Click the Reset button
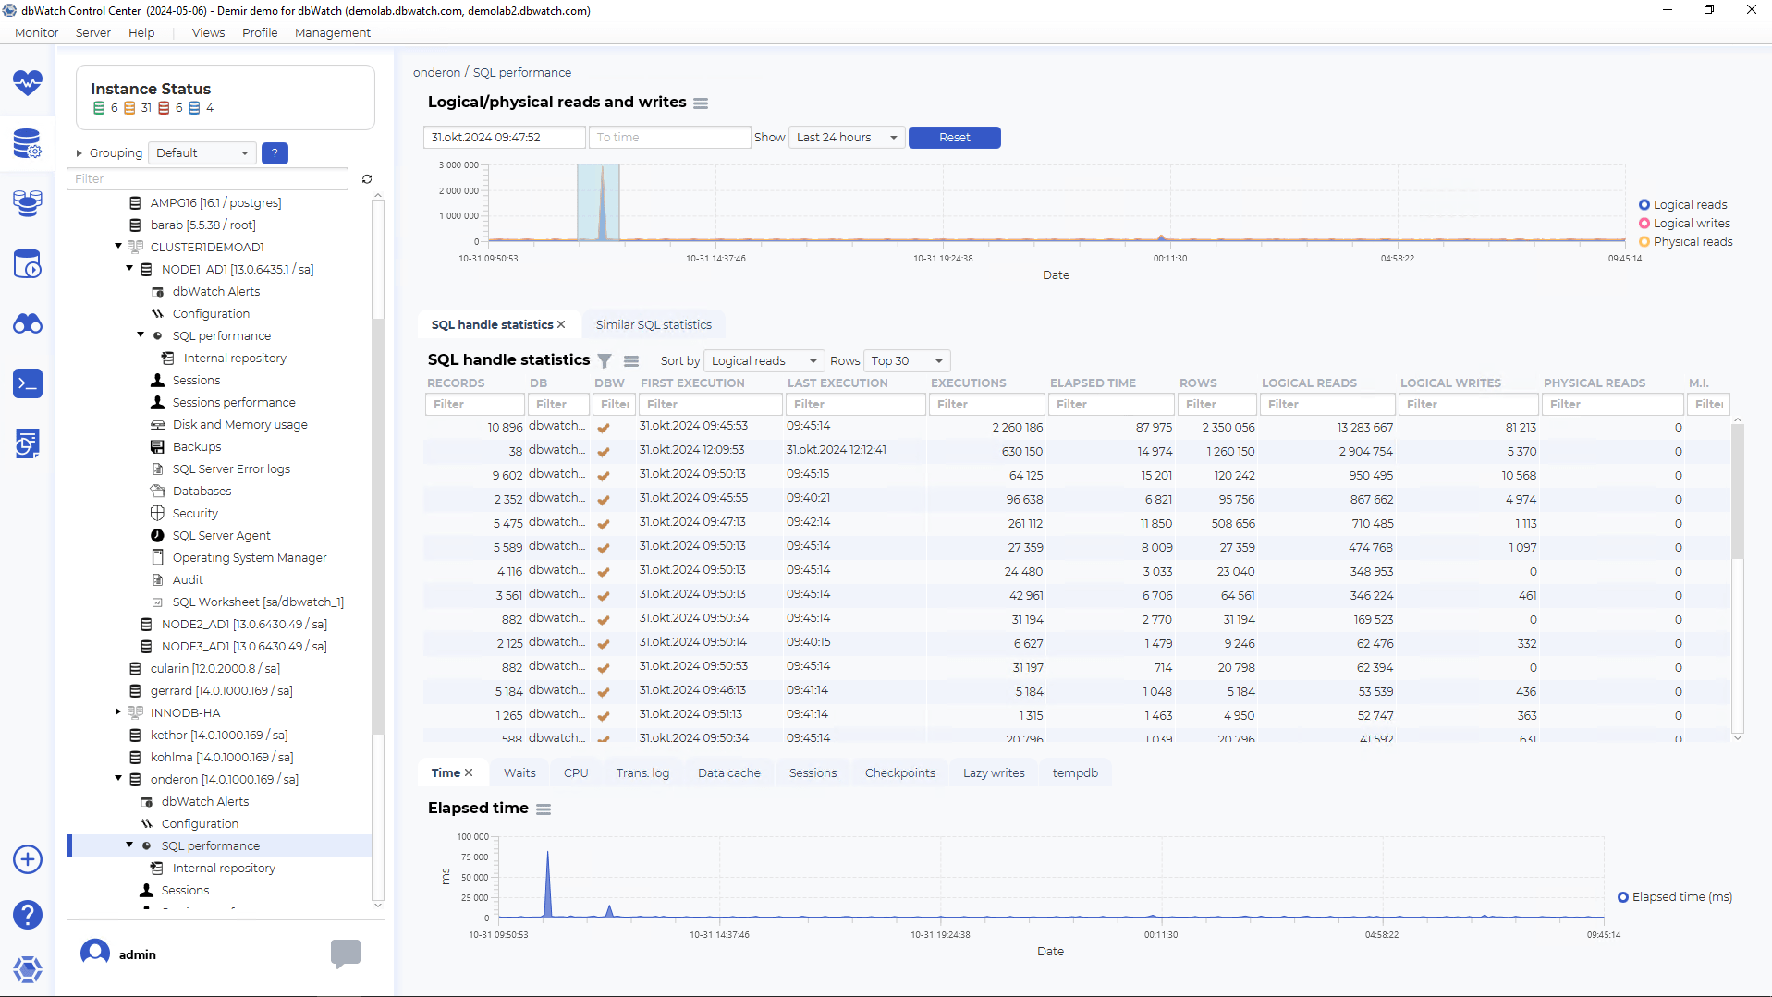This screenshot has width=1772, height=997. pos(954,138)
